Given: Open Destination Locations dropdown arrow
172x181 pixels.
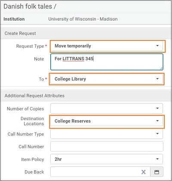Looking at the screenshot, I should [157, 121].
